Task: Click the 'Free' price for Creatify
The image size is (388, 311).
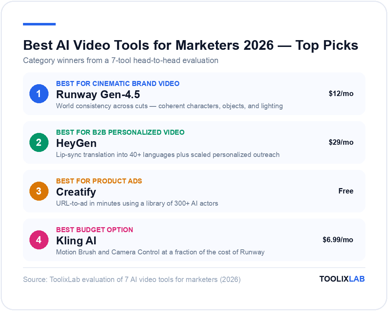Action: (346, 191)
